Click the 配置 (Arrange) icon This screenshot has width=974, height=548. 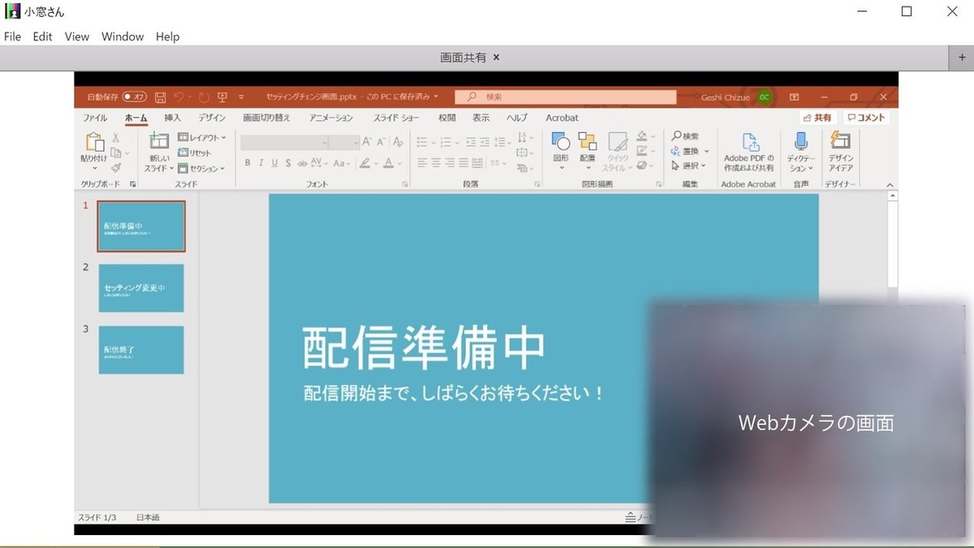tap(586, 140)
